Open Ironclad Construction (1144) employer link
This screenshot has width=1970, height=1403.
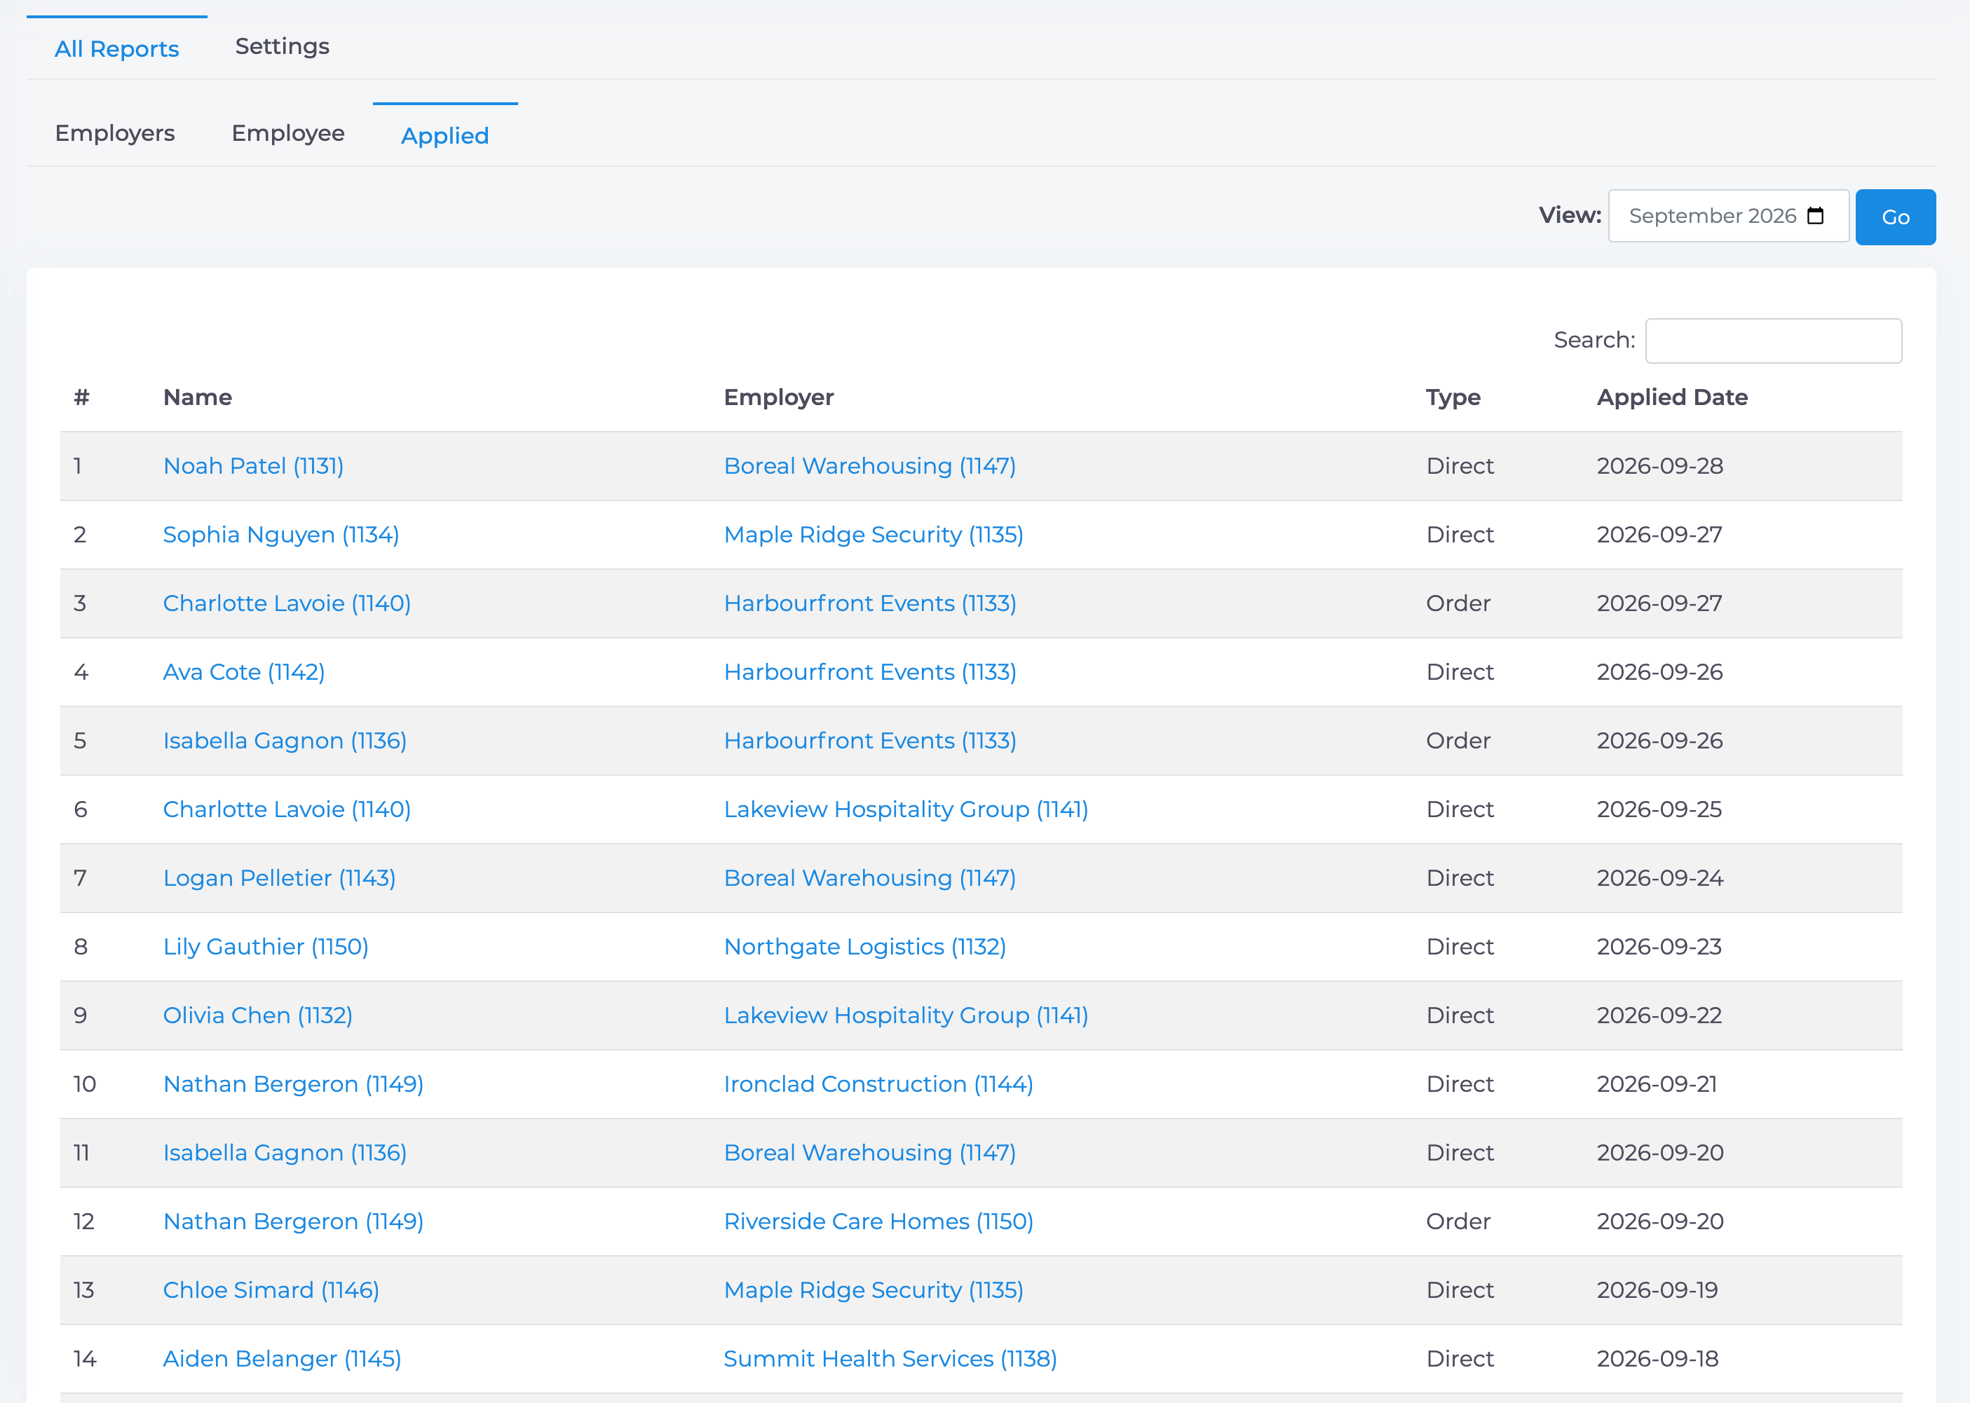(x=878, y=1084)
